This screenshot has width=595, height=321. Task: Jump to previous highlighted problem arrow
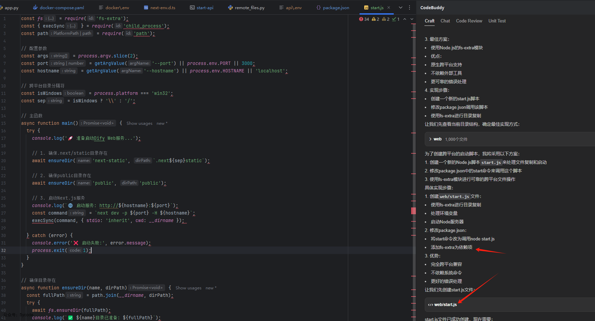pos(405,19)
